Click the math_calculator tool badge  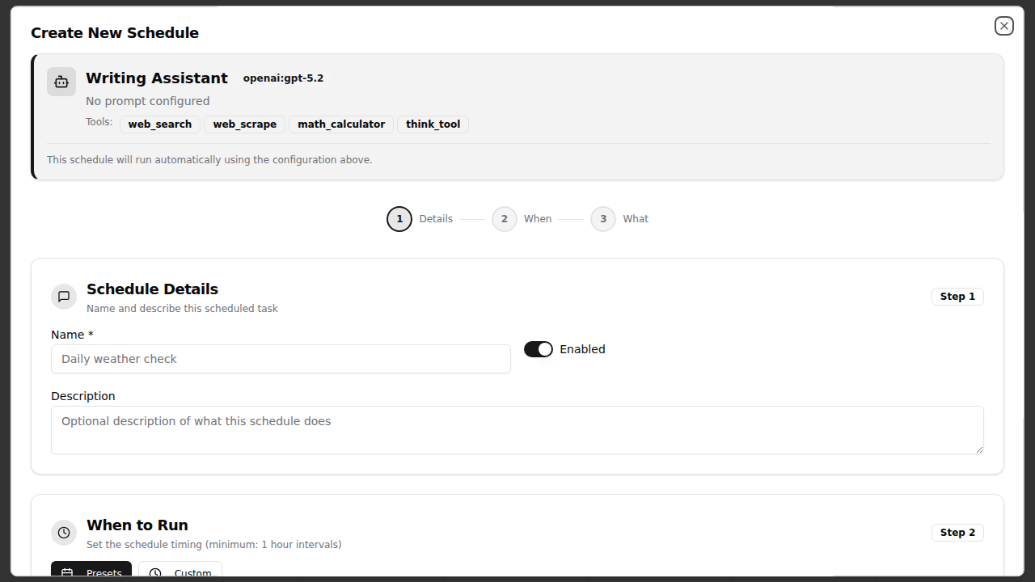coord(341,124)
